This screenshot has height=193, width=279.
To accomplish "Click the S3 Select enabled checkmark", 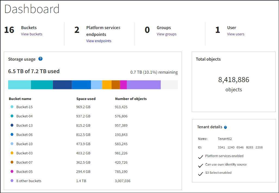I will 200,173.
